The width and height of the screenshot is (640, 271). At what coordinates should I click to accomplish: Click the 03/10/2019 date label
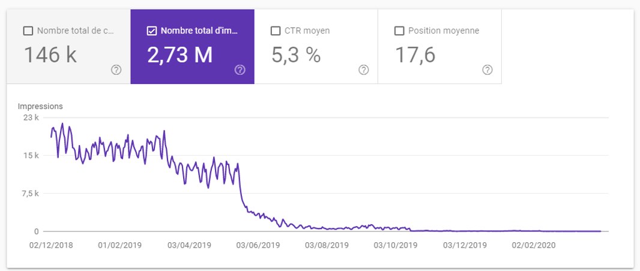coord(396,245)
